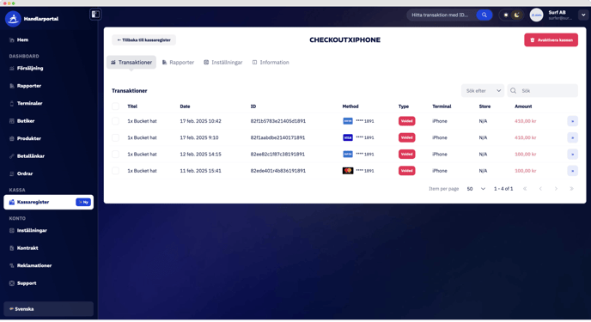Click the Method column header
The height and width of the screenshot is (322, 591).
(x=350, y=106)
